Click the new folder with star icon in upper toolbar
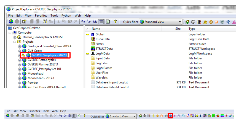This screenshot has width=239, height=125. [45, 22]
